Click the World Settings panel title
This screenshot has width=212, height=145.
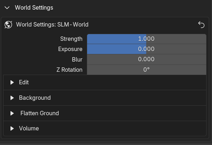[x=34, y=8]
